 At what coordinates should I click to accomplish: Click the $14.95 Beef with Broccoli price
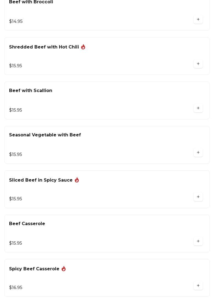16,21
